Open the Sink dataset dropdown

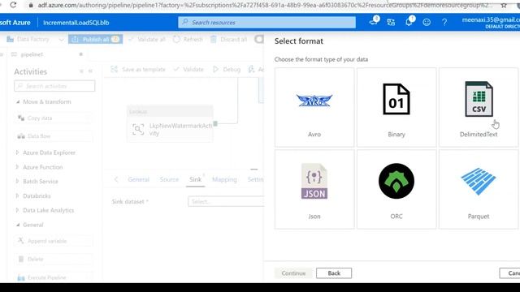pos(226,201)
